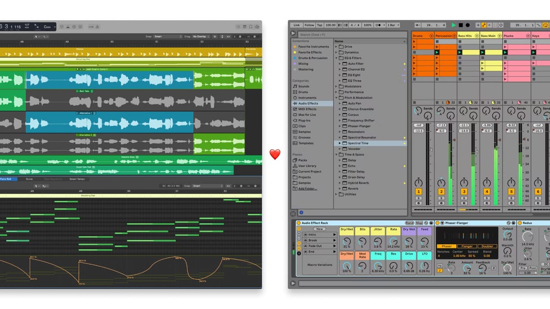Click the global Record button in Ableton
Image resolution: width=550 pixels, height=309 pixels.
coord(467,25)
